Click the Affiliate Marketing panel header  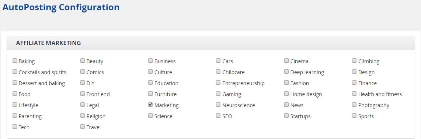[x=211, y=43]
